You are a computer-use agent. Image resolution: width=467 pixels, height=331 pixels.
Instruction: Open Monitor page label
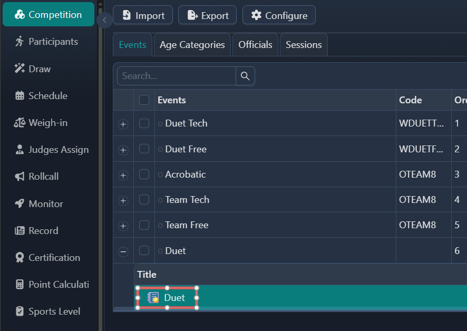(46, 204)
